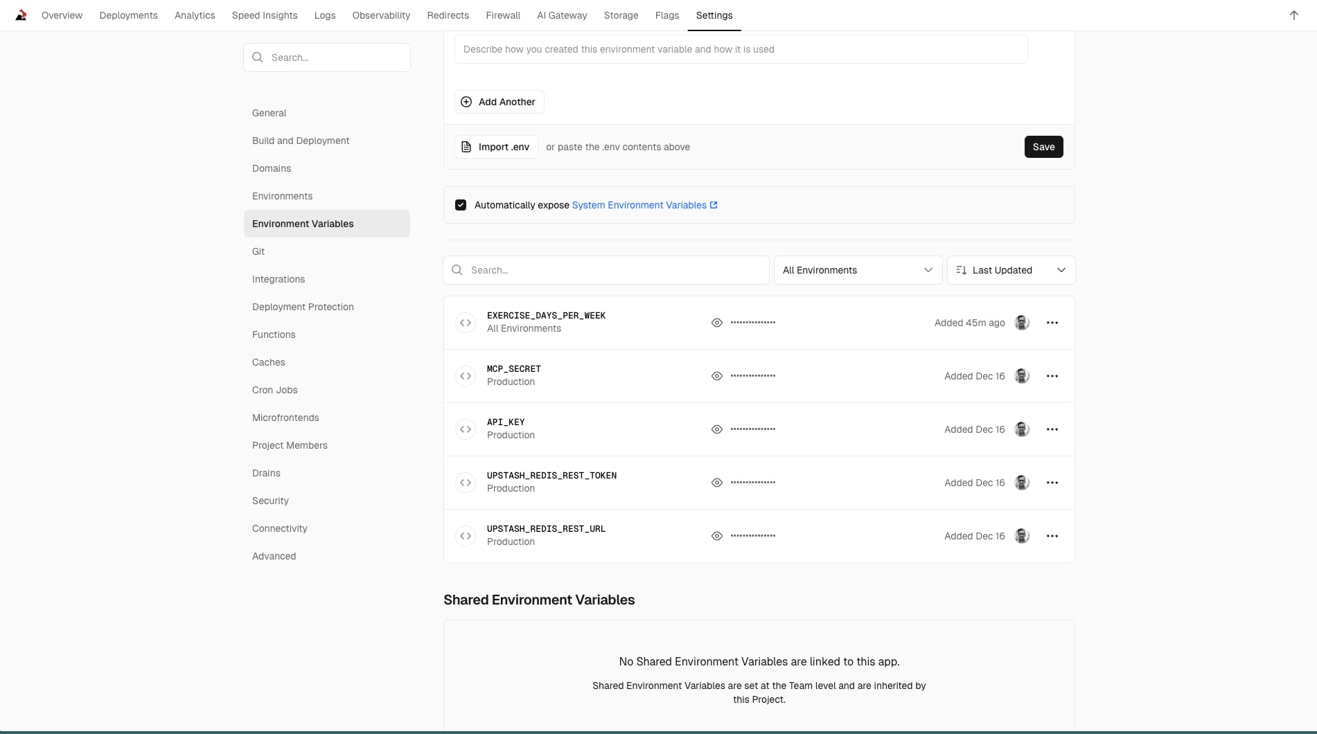Reveal the MCP_SECRET value with eye icon
The width and height of the screenshot is (1317, 734).
coord(717,376)
